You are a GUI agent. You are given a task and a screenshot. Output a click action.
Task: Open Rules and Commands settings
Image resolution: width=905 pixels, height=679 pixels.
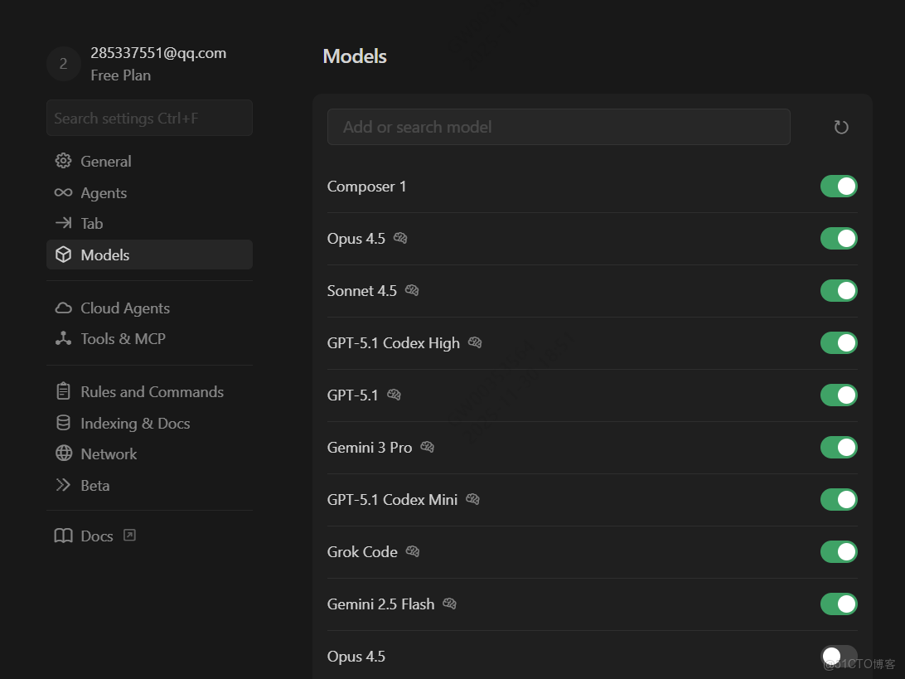click(152, 392)
